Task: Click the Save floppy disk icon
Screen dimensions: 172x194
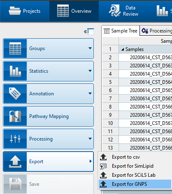Action: [15, 184]
